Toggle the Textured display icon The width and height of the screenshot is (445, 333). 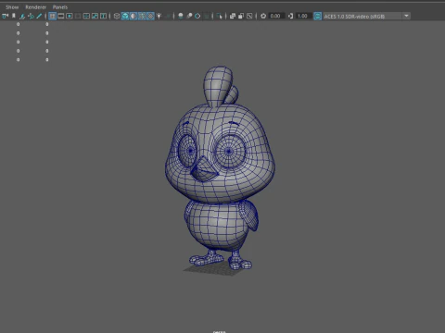(x=150, y=16)
